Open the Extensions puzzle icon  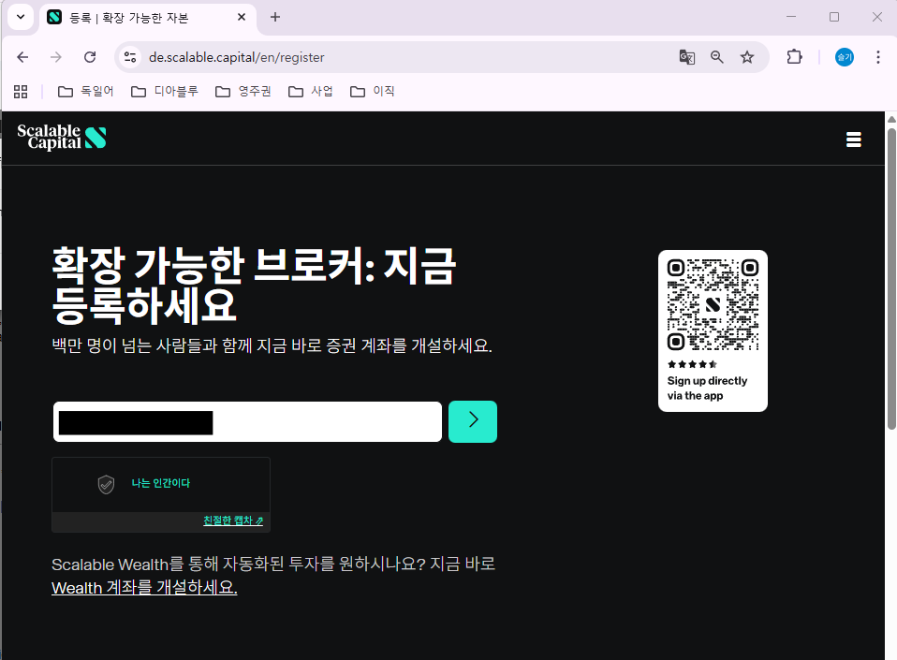click(x=795, y=57)
